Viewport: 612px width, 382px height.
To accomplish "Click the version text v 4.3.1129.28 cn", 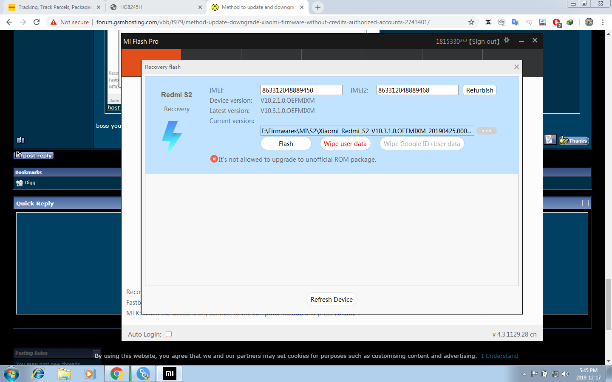I will click(x=514, y=334).
